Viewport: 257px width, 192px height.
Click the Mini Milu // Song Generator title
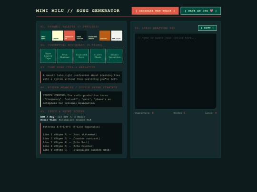point(78,11)
